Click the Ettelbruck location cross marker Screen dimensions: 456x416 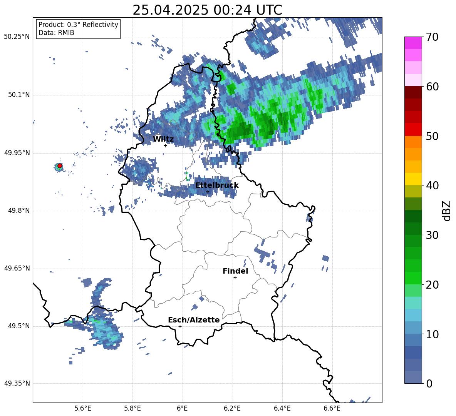click(x=208, y=192)
